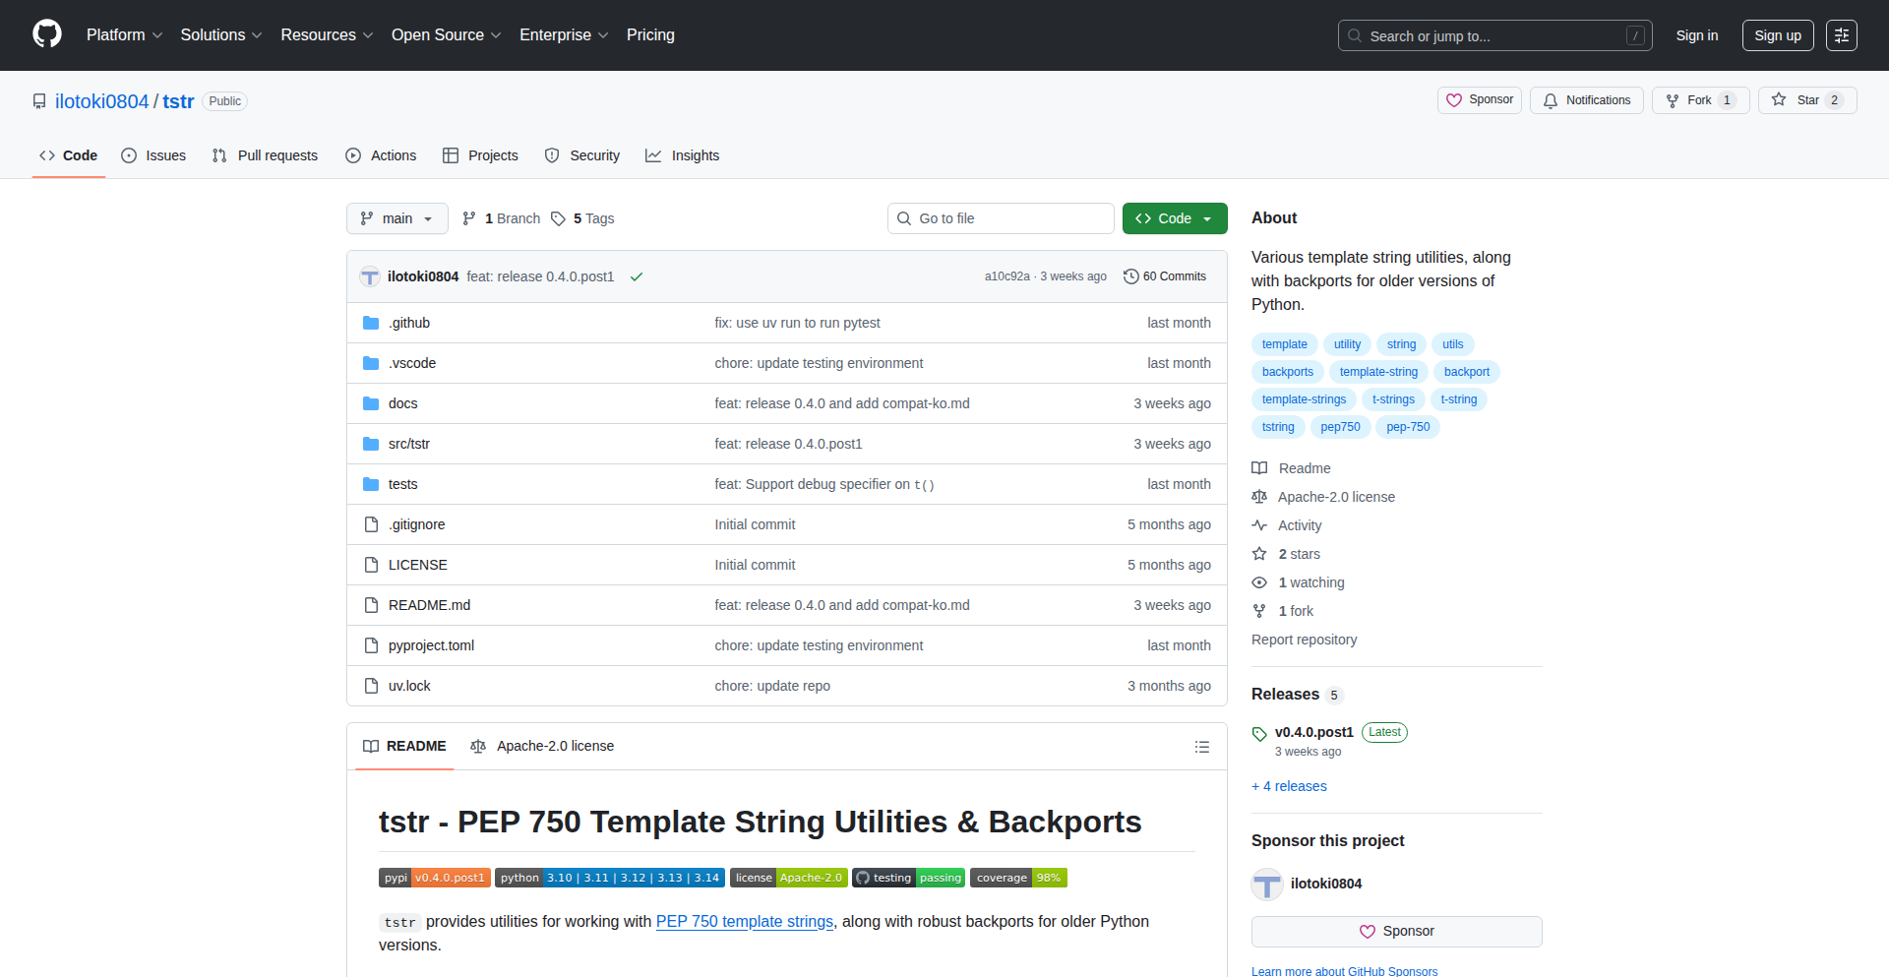Viewport: 1889px width, 977px height.
Task: Click the commit status green checkmark
Action: 637,276
